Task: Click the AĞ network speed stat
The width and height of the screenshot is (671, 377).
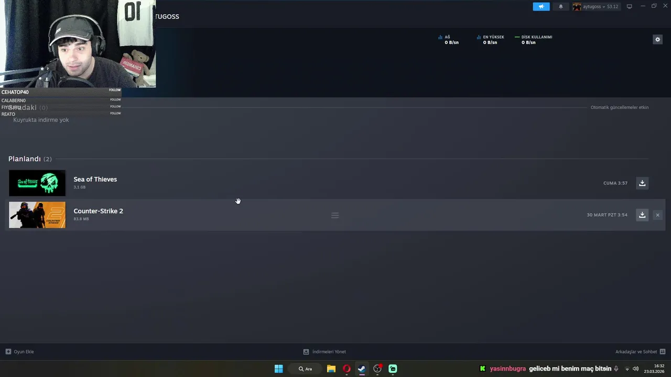Action: tap(449, 40)
